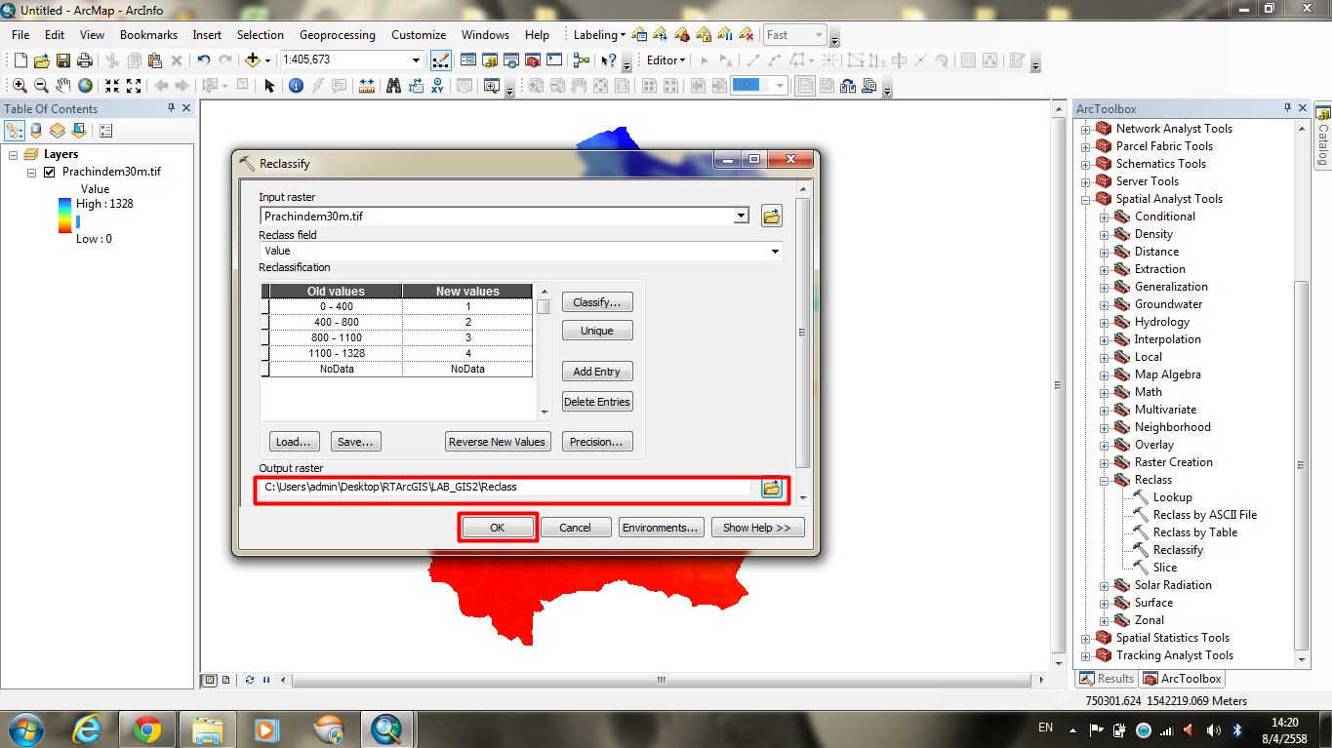Launch the ModelBuilder icon
This screenshot has height=748, width=1332.
click(x=582, y=60)
